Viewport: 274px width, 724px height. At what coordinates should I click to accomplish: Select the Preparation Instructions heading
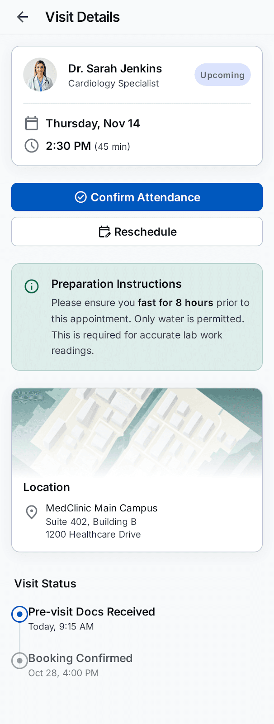[116, 284]
